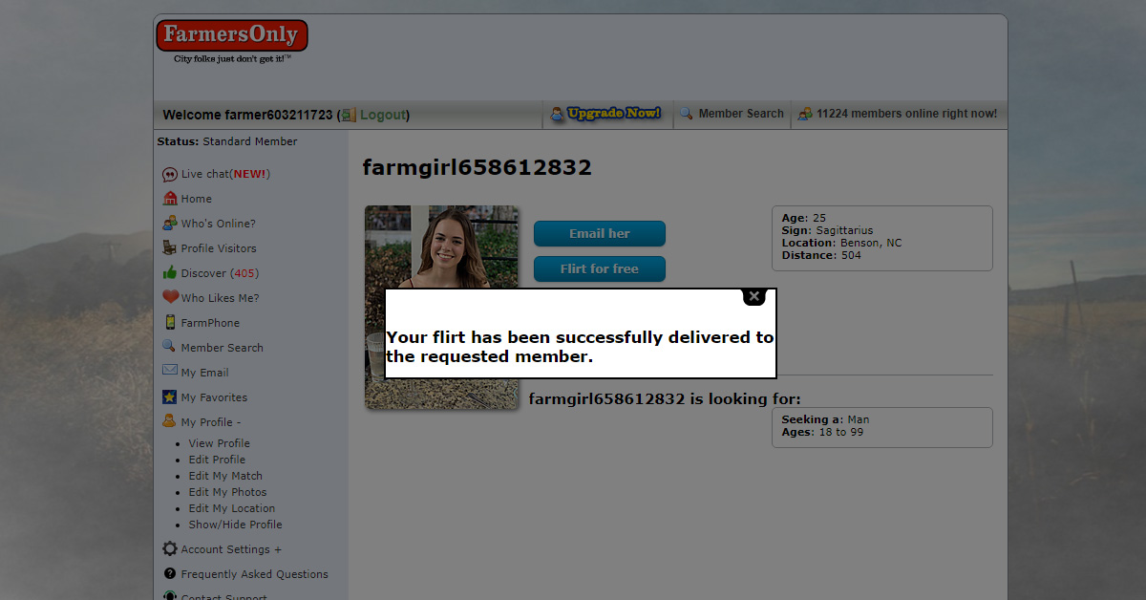Click the sidebar Member Search magnifier icon
The image size is (1146, 600).
pos(170,347)
